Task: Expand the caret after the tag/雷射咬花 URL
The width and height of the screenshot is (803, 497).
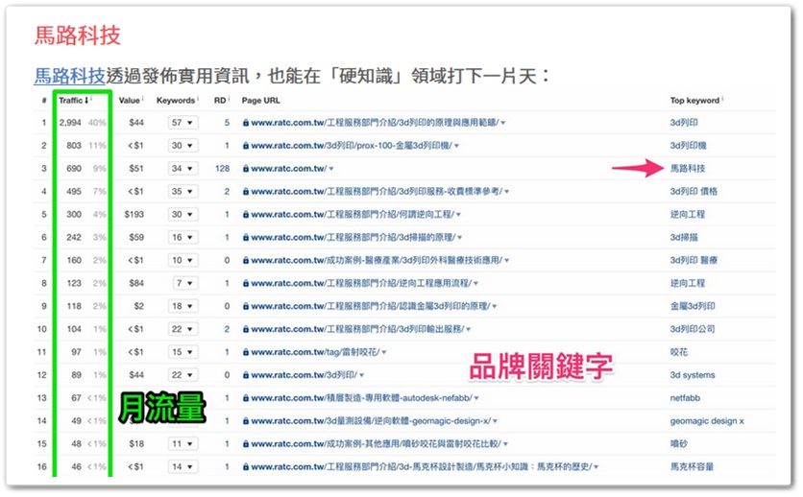Action: coord(384,353)
